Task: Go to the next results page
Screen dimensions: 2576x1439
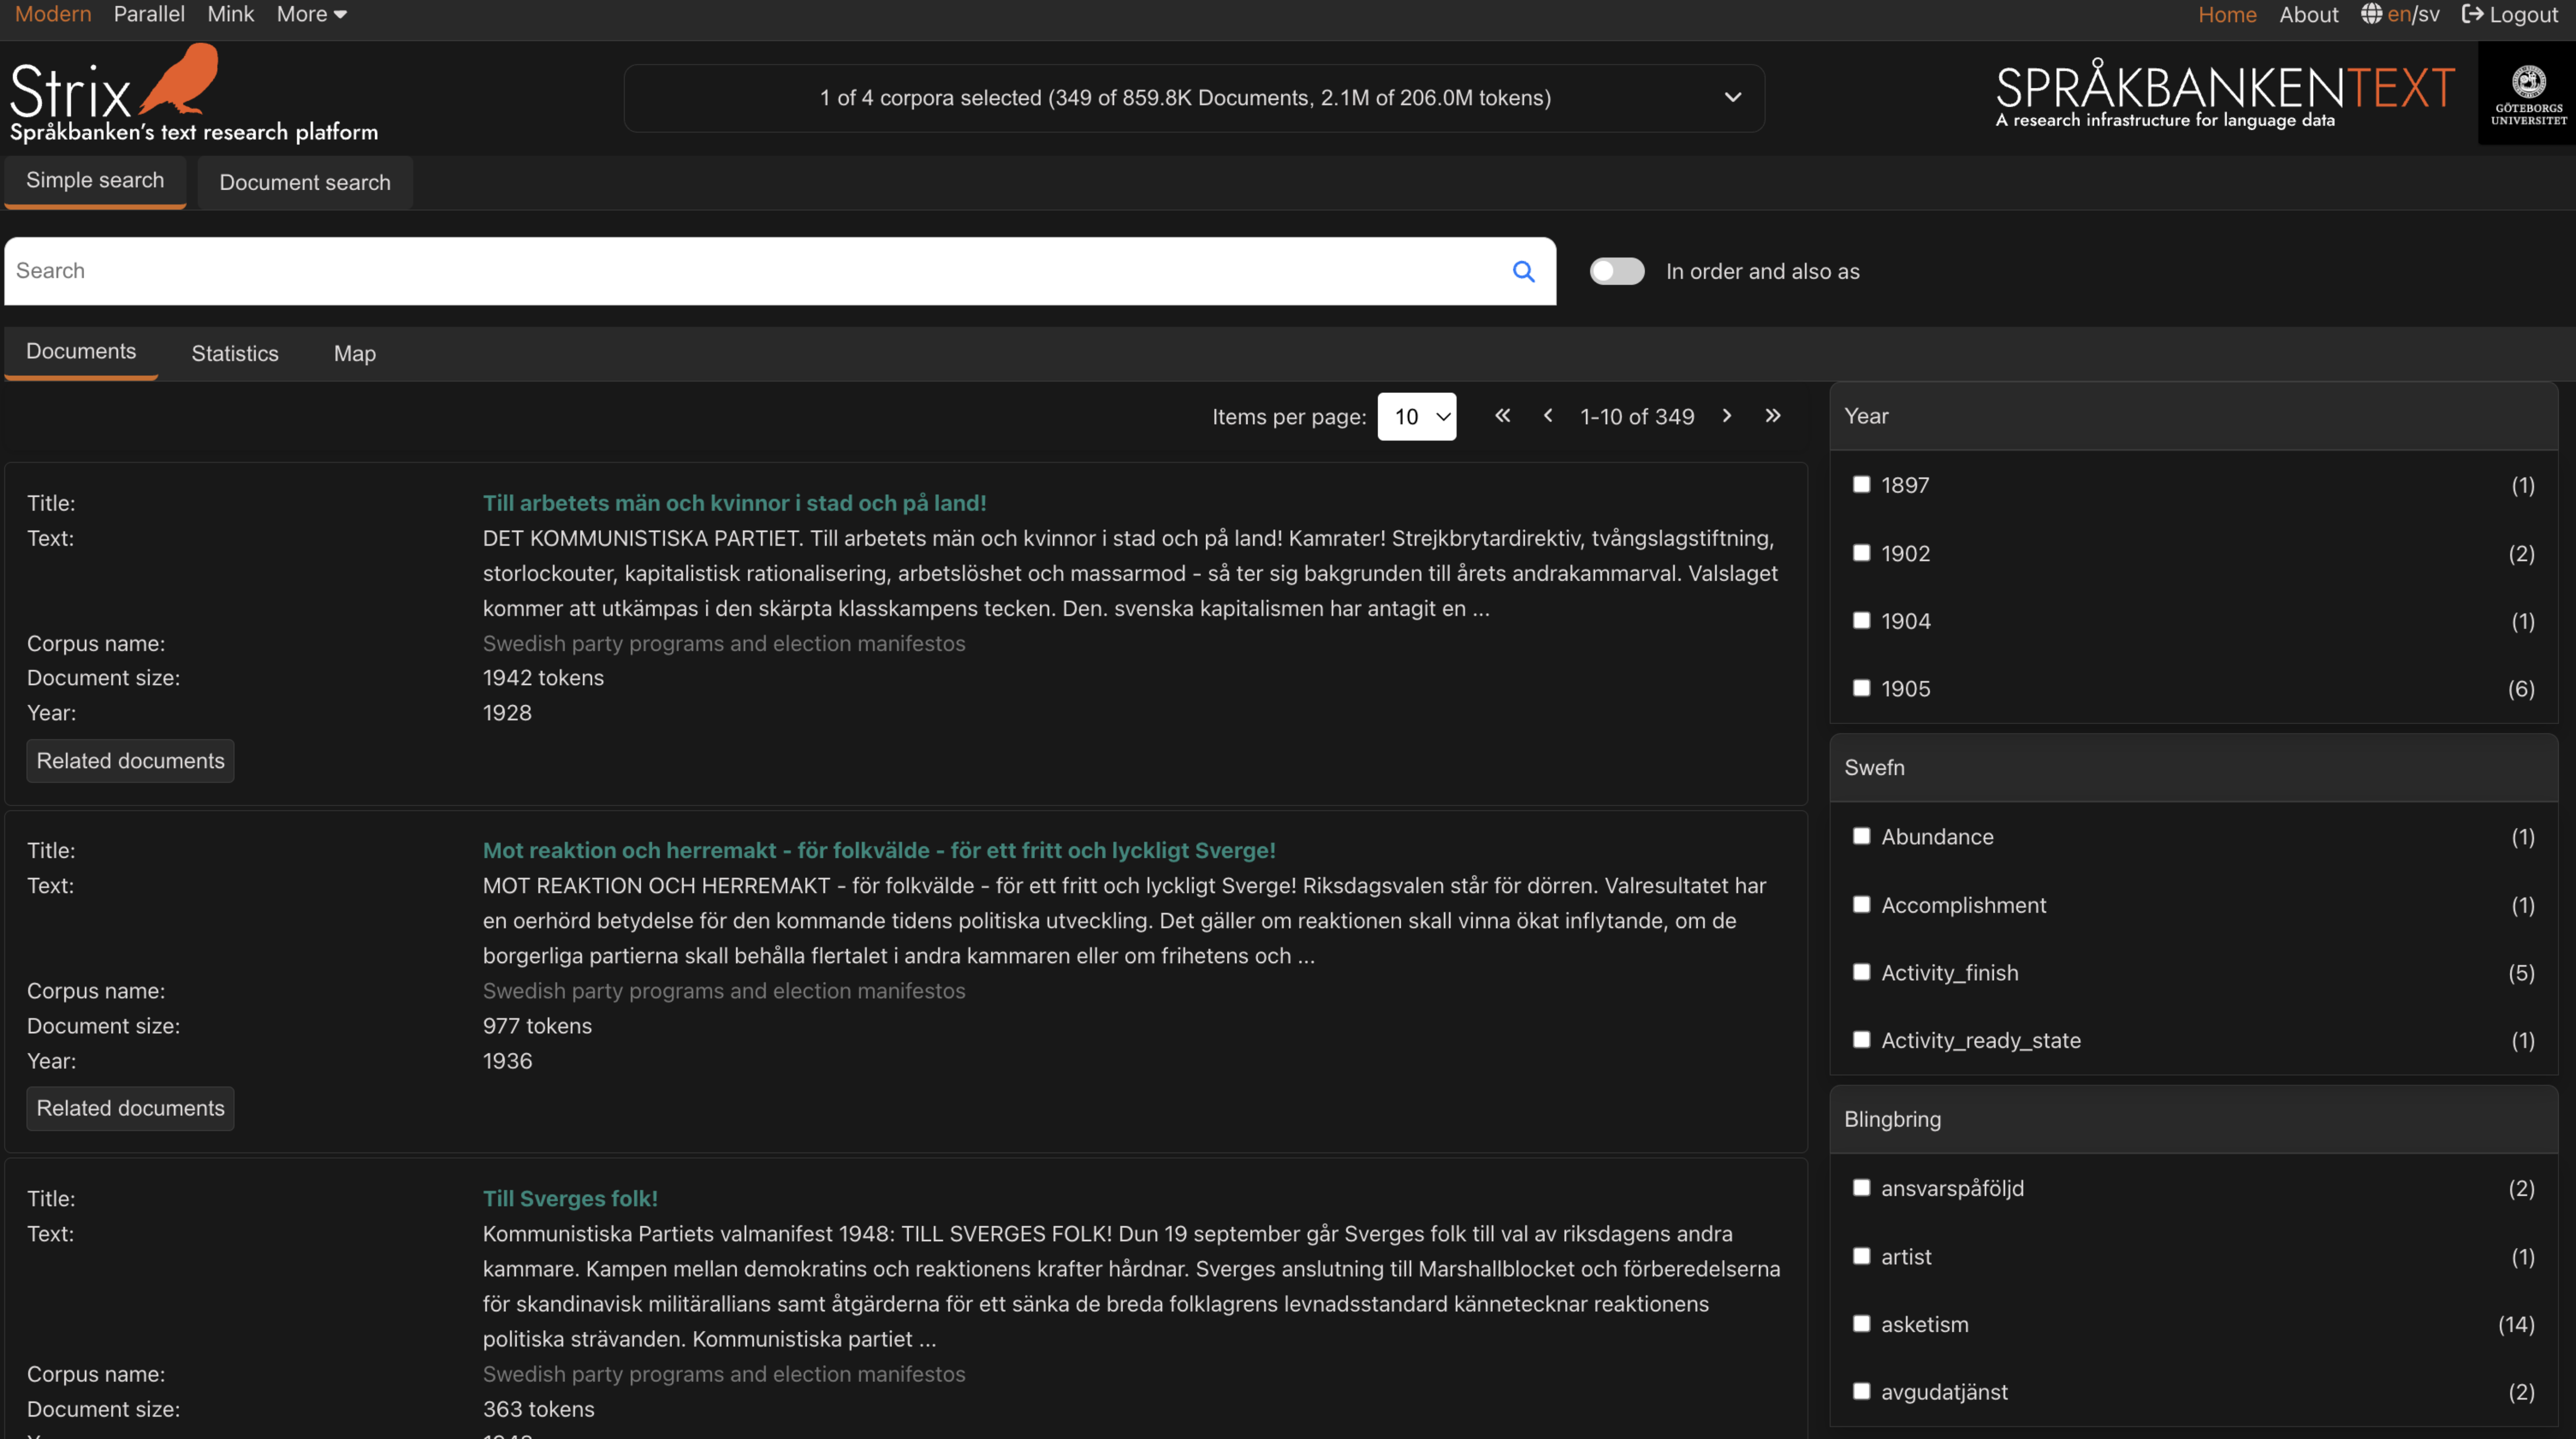Action: (1727, 416)
